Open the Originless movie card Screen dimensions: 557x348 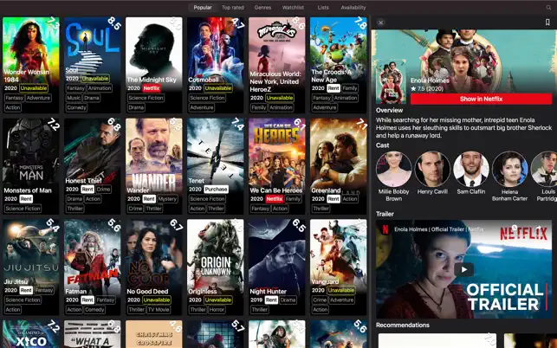click(x=216, y=267)
